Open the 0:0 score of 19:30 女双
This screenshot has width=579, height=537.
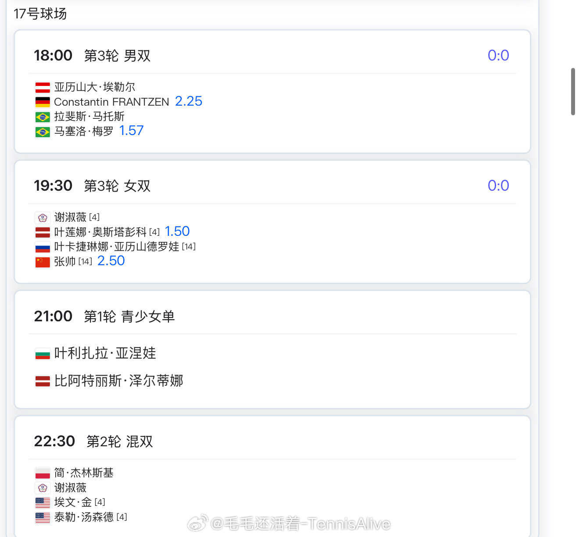[x=498, y=185]
